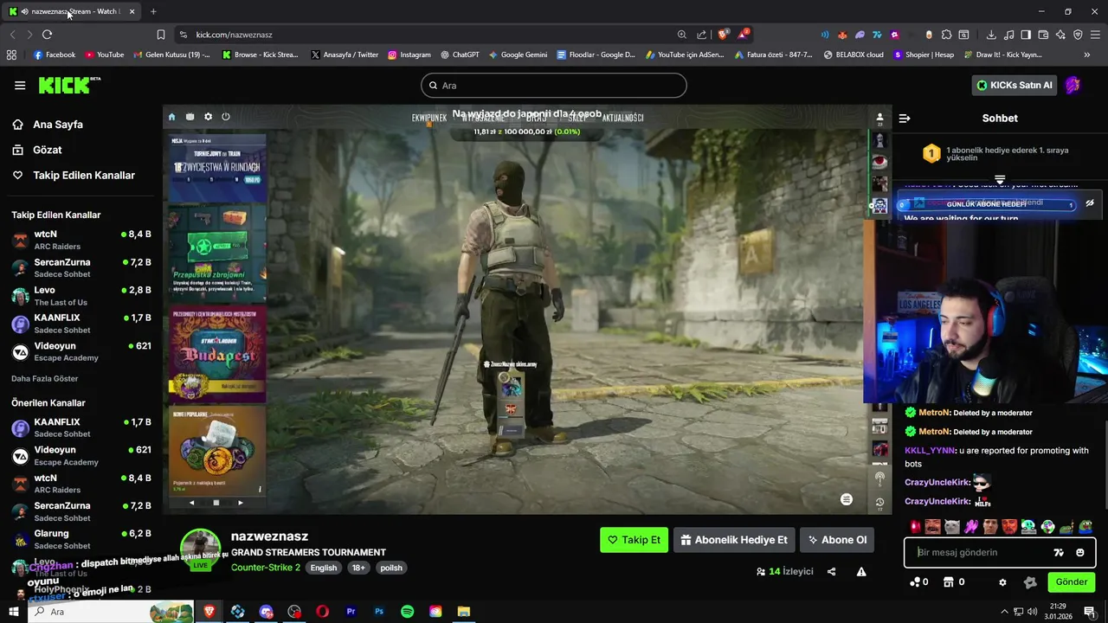Click the Windows Start button

click(13, 612)
